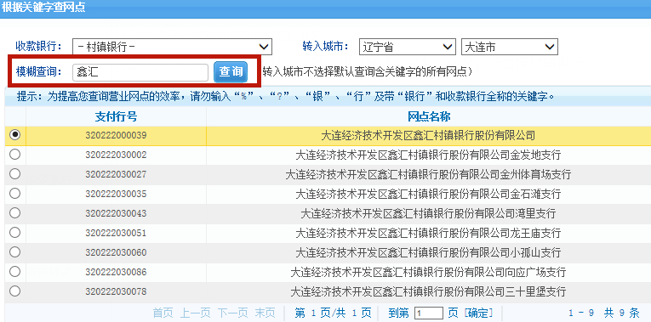
Task: Click branch name ending 龙王庙支行
Action: pos(428,233)
